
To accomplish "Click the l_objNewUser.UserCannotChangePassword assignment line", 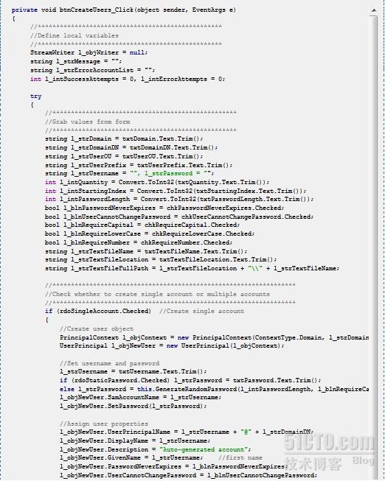I will 189,476.
